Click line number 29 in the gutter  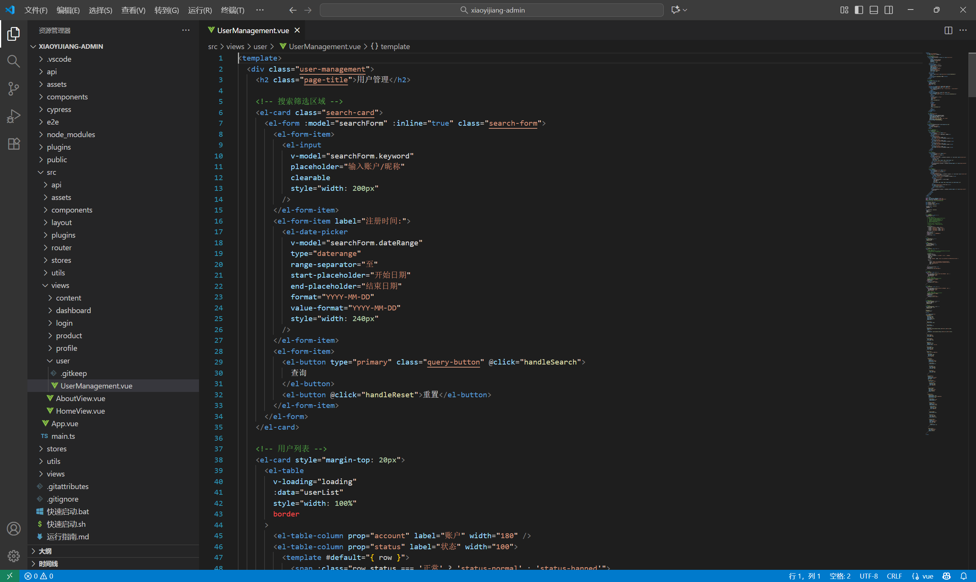click(218, 362)
